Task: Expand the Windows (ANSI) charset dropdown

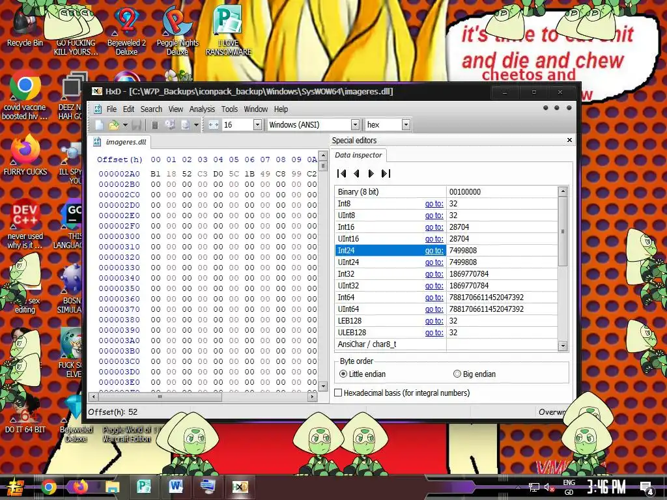Action: tap(355, 124)
